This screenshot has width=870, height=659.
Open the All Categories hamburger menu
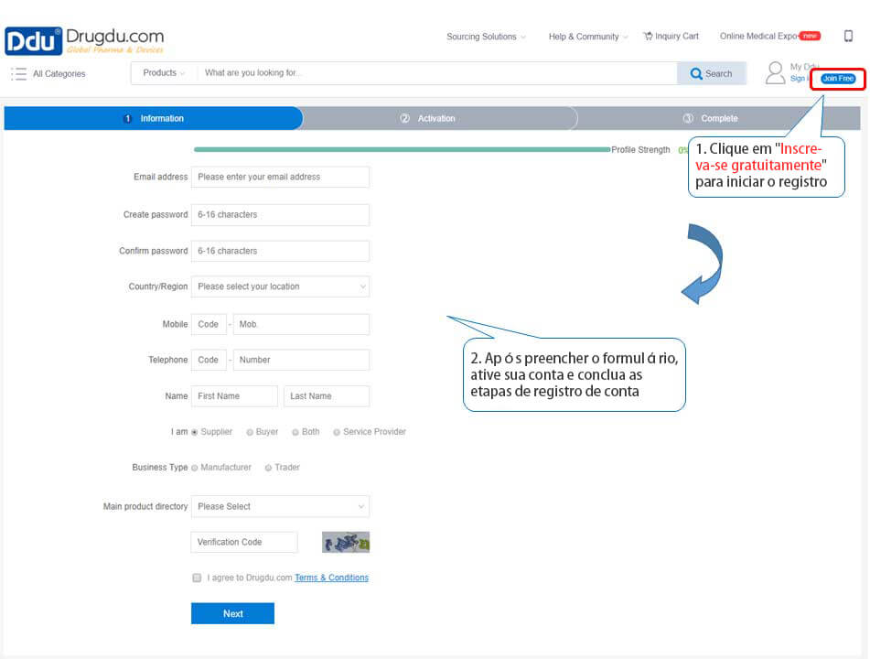[18, 74]
